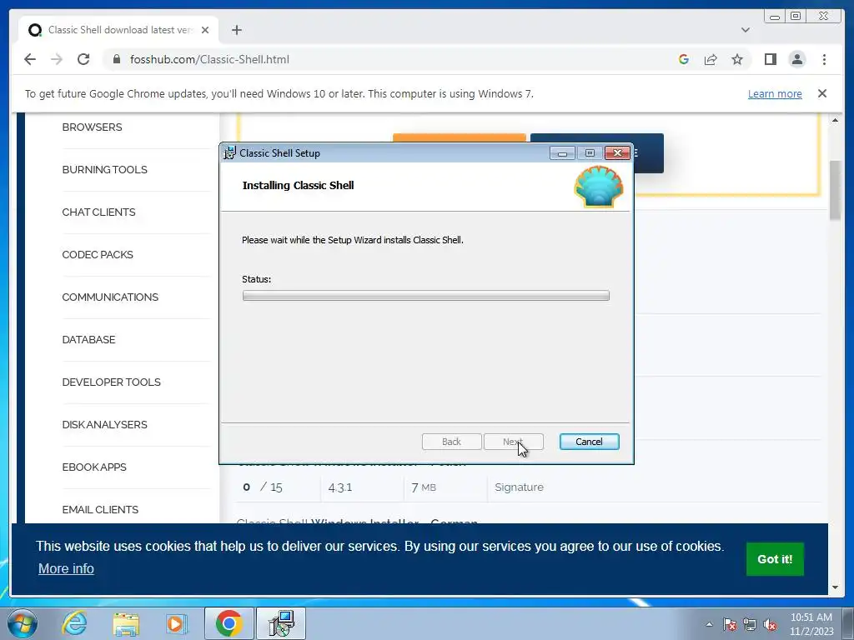
Task: Open the More info cookie link
Action: click(66, 568)
